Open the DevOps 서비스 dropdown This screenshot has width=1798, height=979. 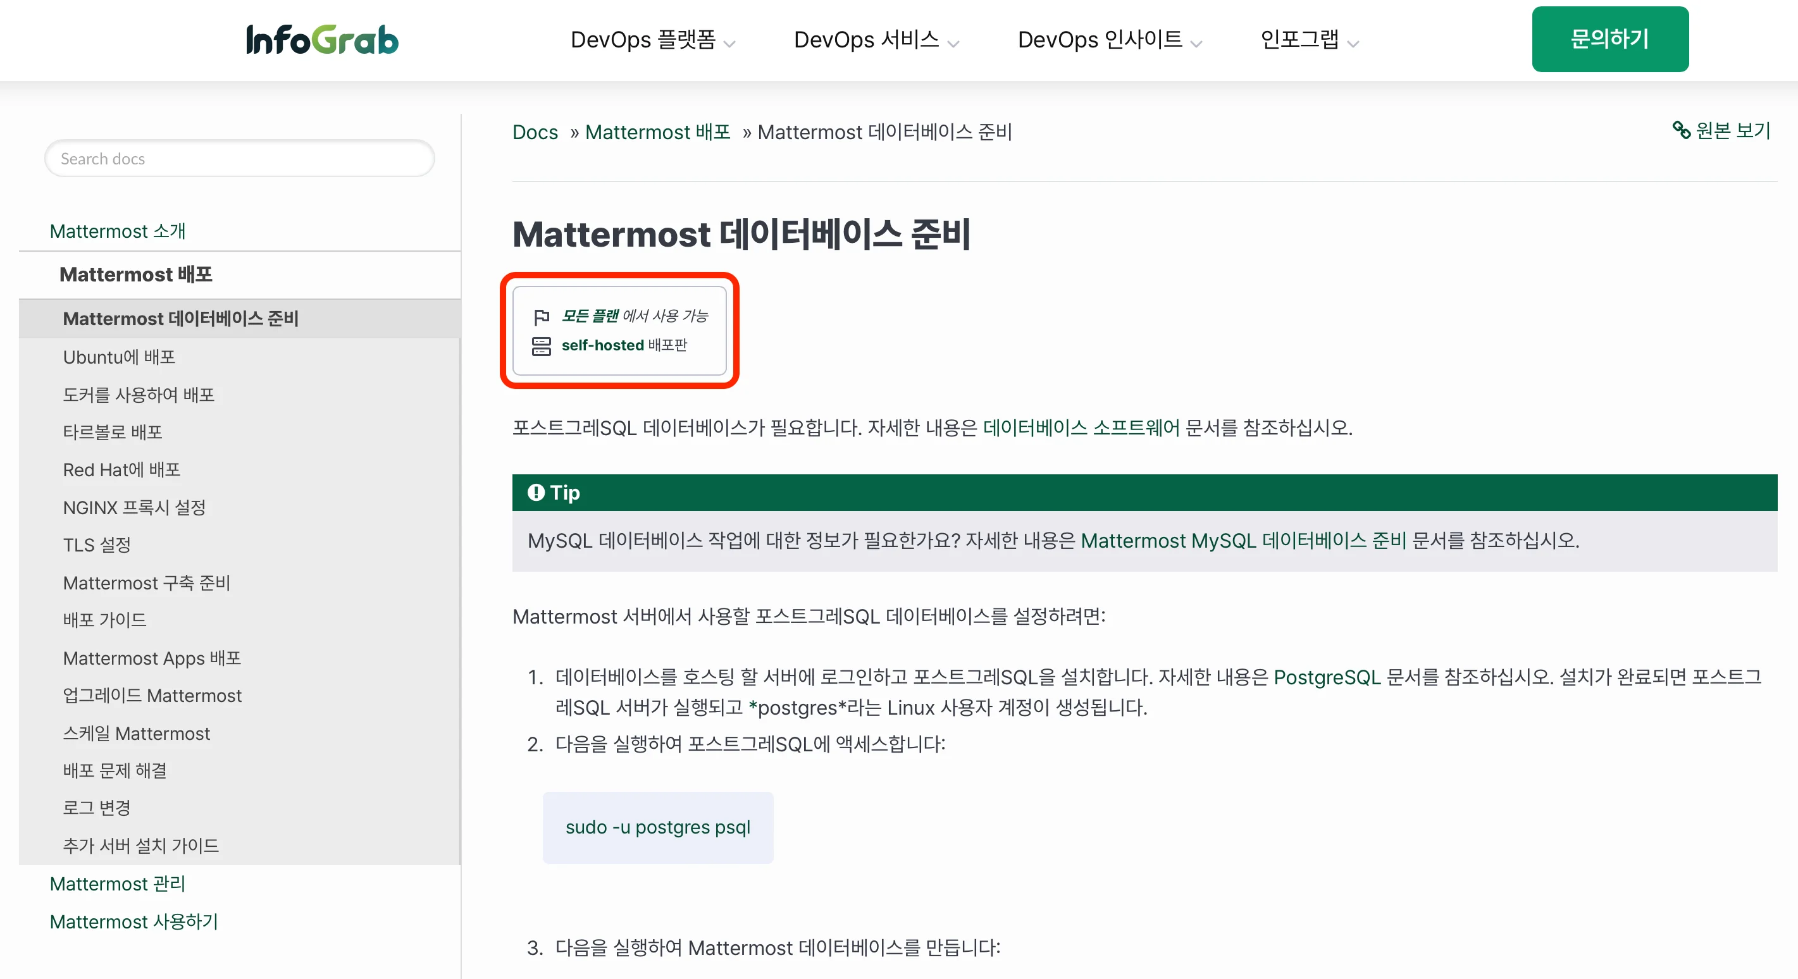[877, 40]
